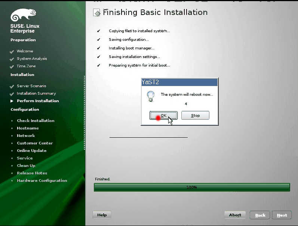Select the Perform Installation step
Screen dimensions: 298x226
pyautogui.click(x=38, y=101)
